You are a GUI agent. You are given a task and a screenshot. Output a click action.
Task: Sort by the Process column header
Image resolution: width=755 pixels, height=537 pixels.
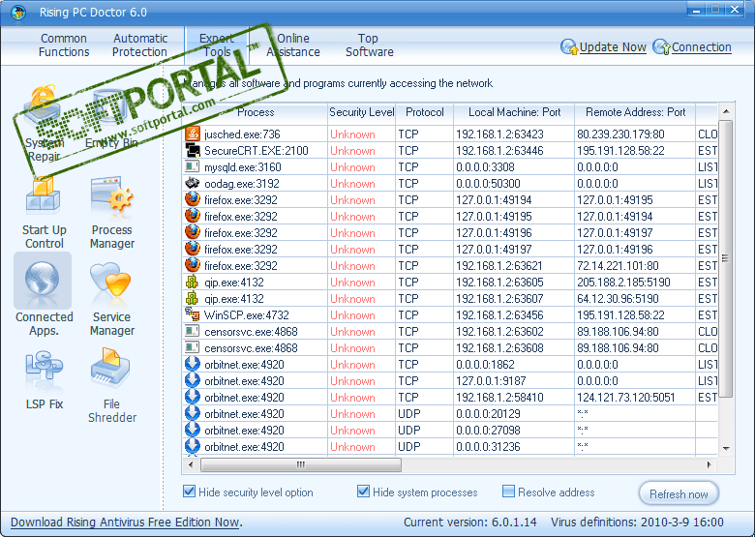(x=256, y=112)
